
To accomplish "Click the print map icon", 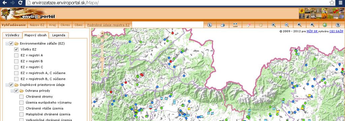I will point(222,25).
